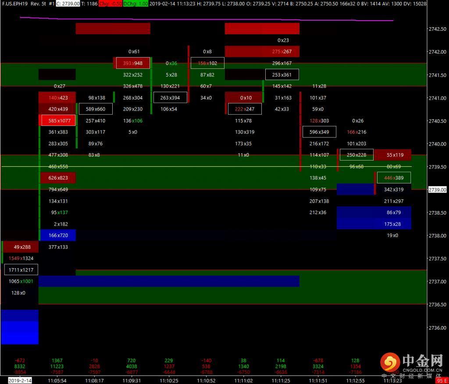The height and width of the screenshot is (384, 449).
Task: Click the 'Rev. 5t' chart type label
Action: (x=38, y=4)
